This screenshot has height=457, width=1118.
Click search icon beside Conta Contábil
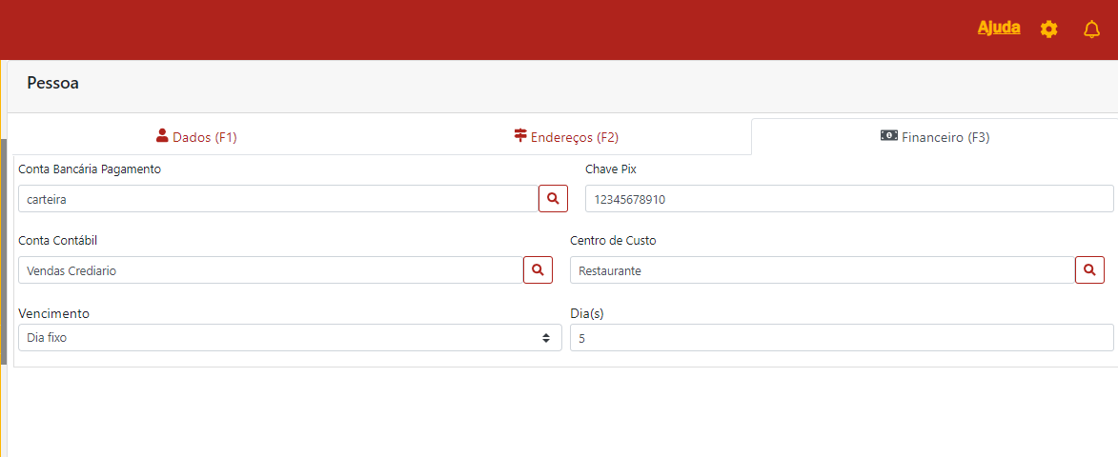[538, 270]
